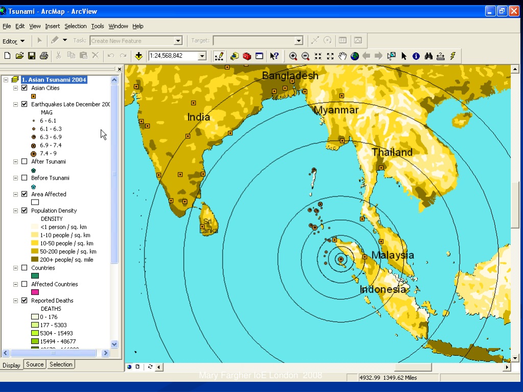Open the map scale dropdown
Image resolution: width=523 pixels, height=392 pixels.
point(202,56)
